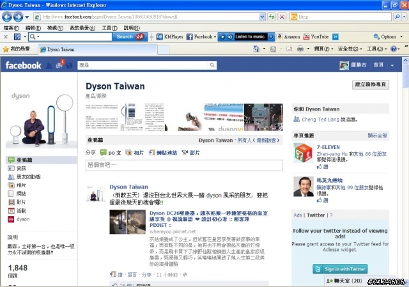Open the 工具(T) menu
The image size is (409, 287).
pos(109,28)
